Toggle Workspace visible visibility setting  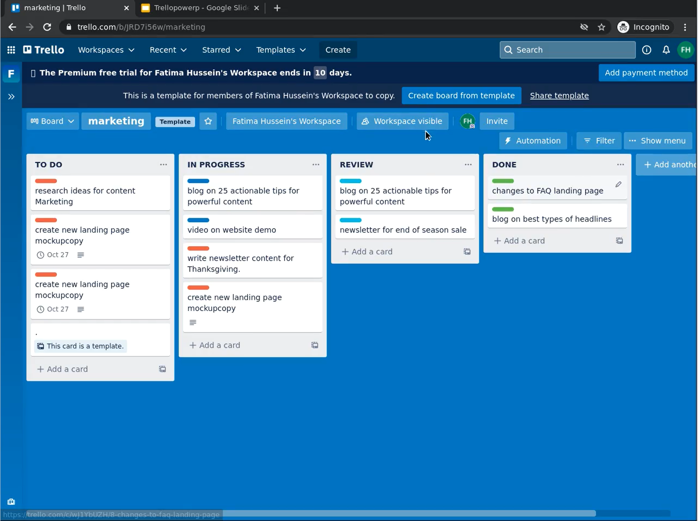click(x=402, y=121)
